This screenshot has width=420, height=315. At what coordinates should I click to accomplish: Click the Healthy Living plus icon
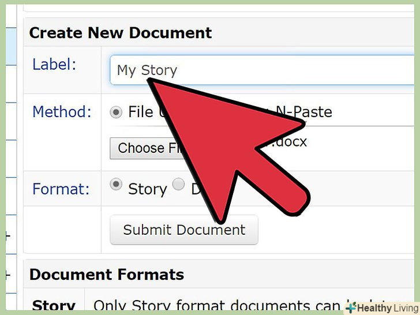[x=351, y=308]
